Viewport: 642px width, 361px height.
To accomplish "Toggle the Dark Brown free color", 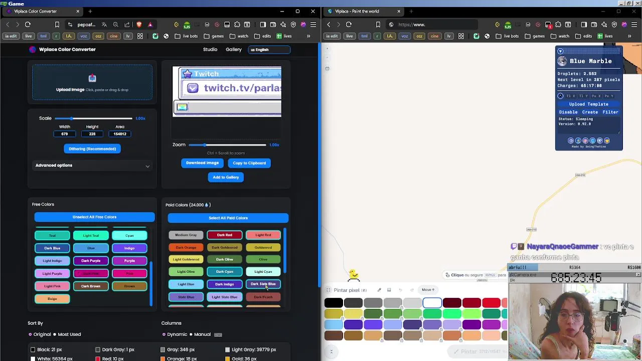I will [91, 286].
